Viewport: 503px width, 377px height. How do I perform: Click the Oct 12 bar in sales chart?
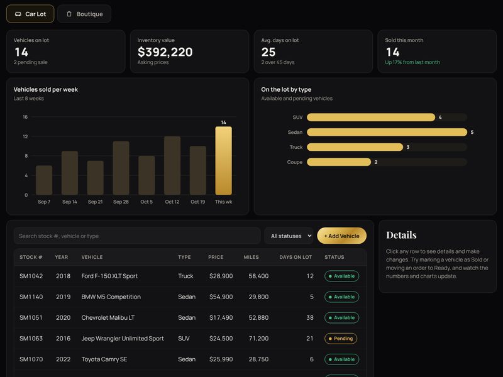coord(172,165)
